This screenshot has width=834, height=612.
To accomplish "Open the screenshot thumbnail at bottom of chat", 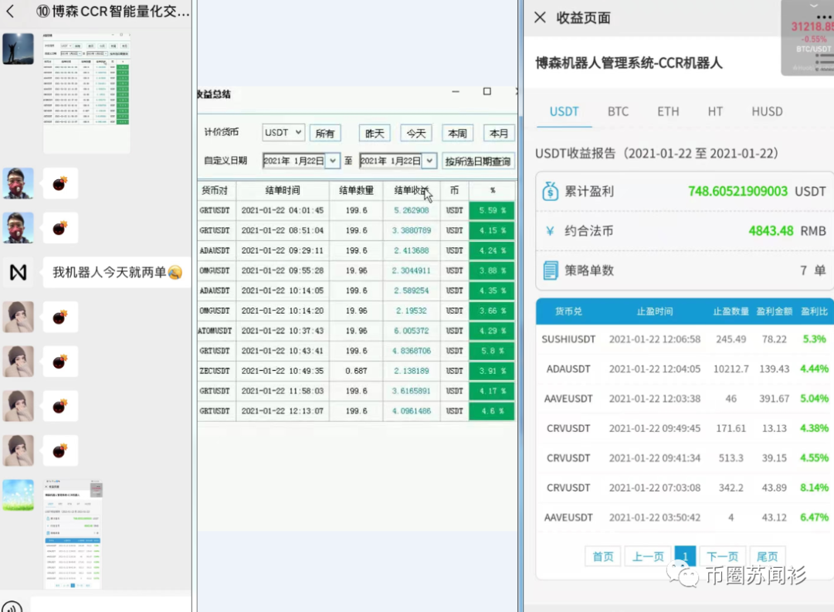I will point(73,533).
